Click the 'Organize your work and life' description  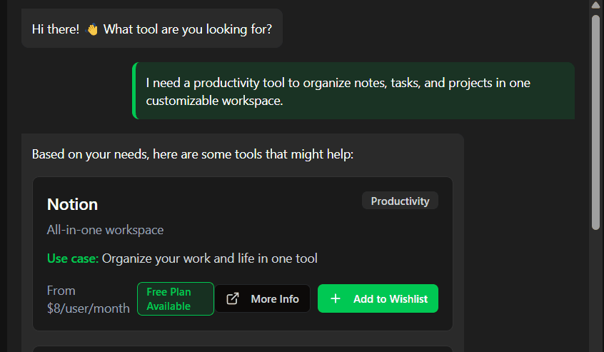click(210, 258)
